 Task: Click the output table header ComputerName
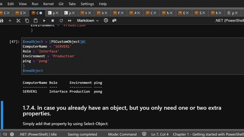pos(35,83)
